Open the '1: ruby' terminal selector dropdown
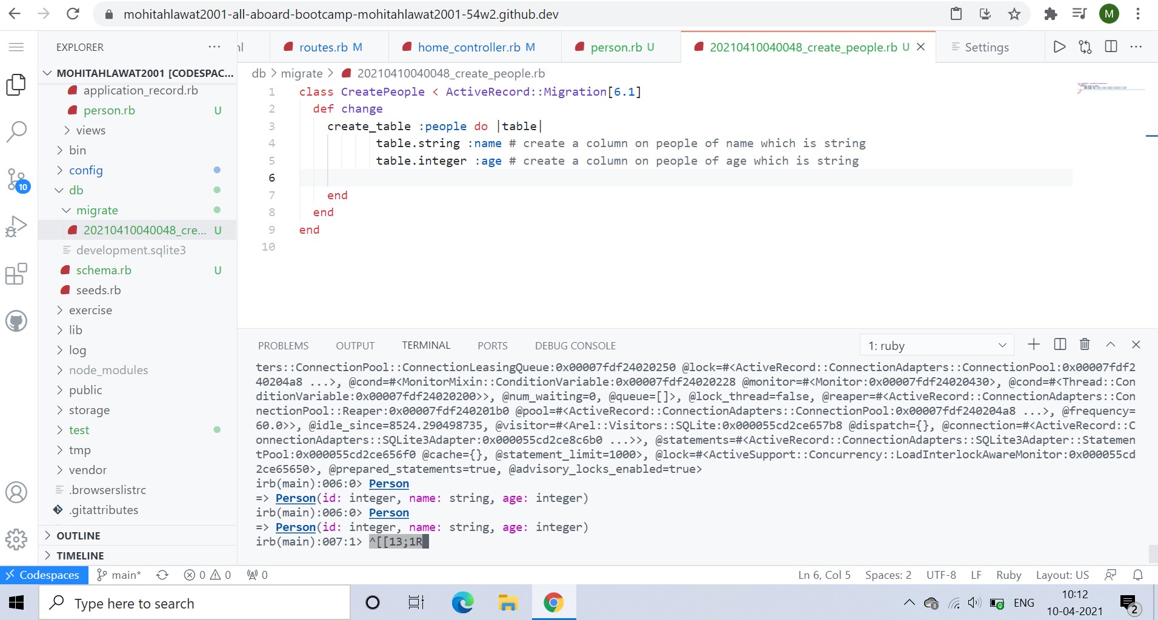This screenshot has width=1158, height=620. 936,345
